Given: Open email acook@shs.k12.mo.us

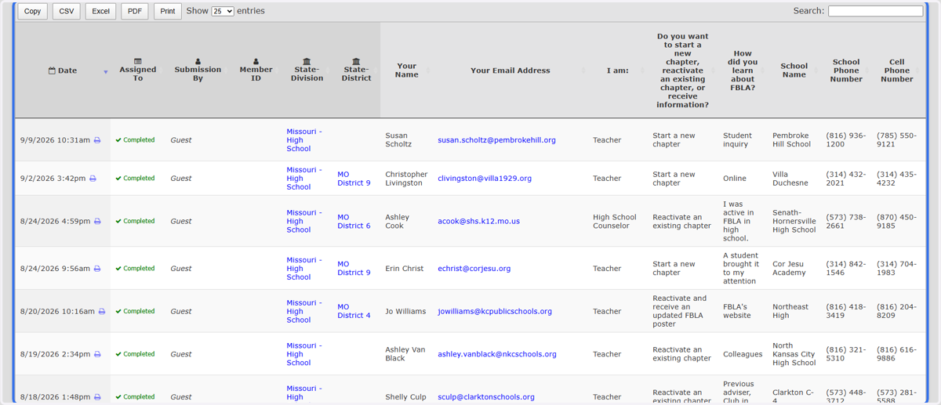Looking at the screenshot, I should click(478, 222).
